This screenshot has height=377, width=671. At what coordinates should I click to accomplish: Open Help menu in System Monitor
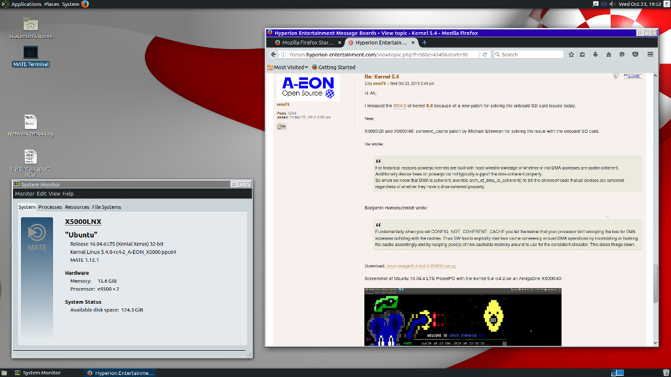coord(68,194)
